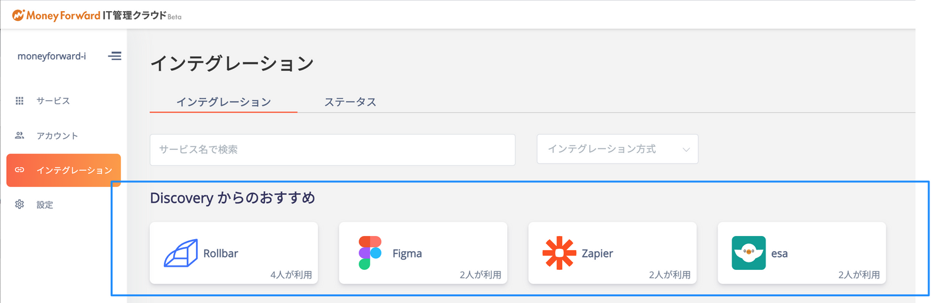Click the integration link icon in sidebar
This screenshot has height=303, width=943.
coord(19,170)
